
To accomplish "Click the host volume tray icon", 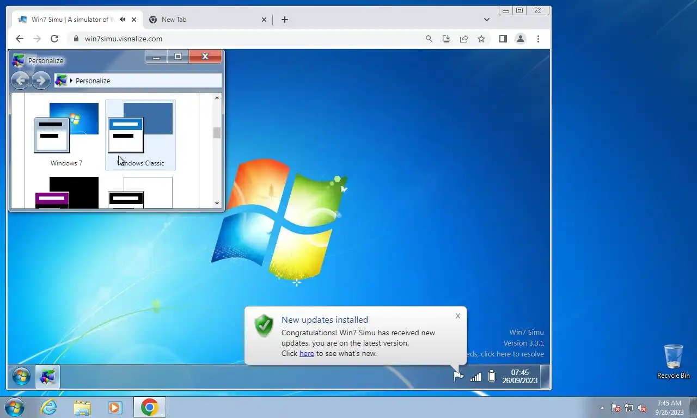I will 642,408.
